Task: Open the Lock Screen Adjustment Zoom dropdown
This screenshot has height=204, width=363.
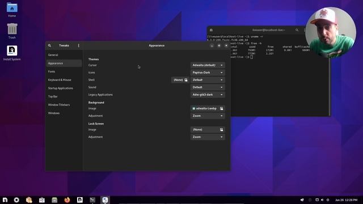Action: click(208, 137)
